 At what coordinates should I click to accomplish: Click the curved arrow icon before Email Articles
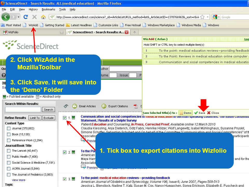click(66, 106)
